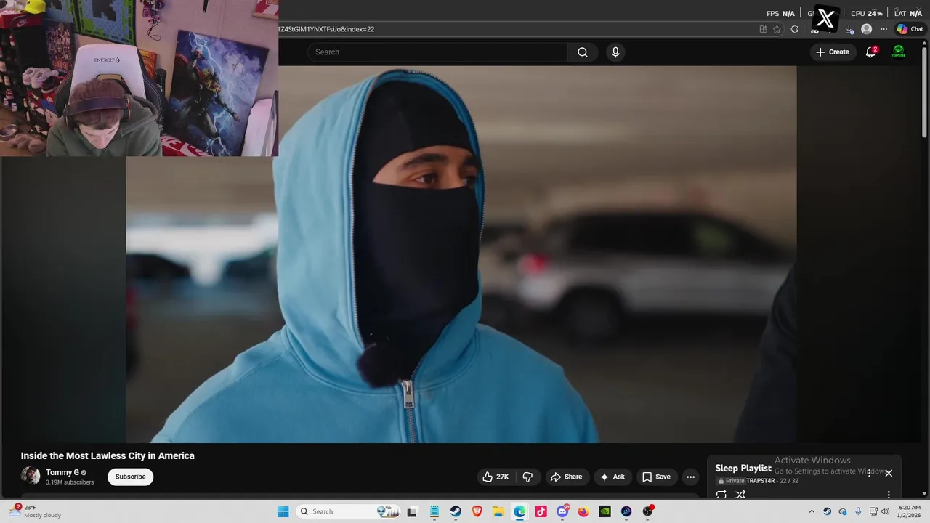The width and height of the screenshot is (930, 523).
Task: Open OBS Studio from the taskbar
Action: point(647,511)
